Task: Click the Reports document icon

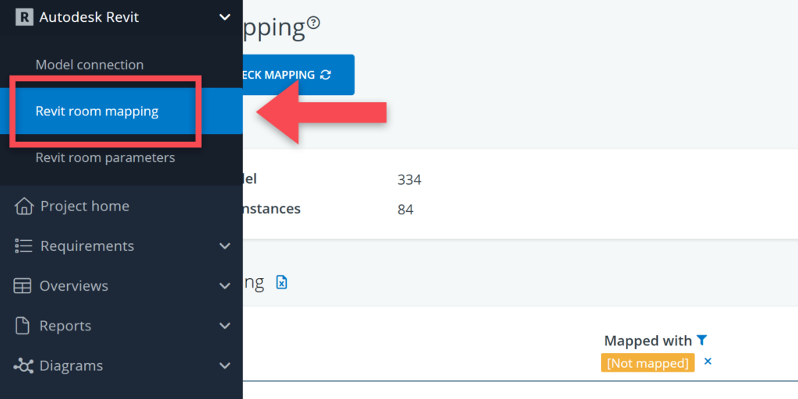Action: click(x=23, y=326)
